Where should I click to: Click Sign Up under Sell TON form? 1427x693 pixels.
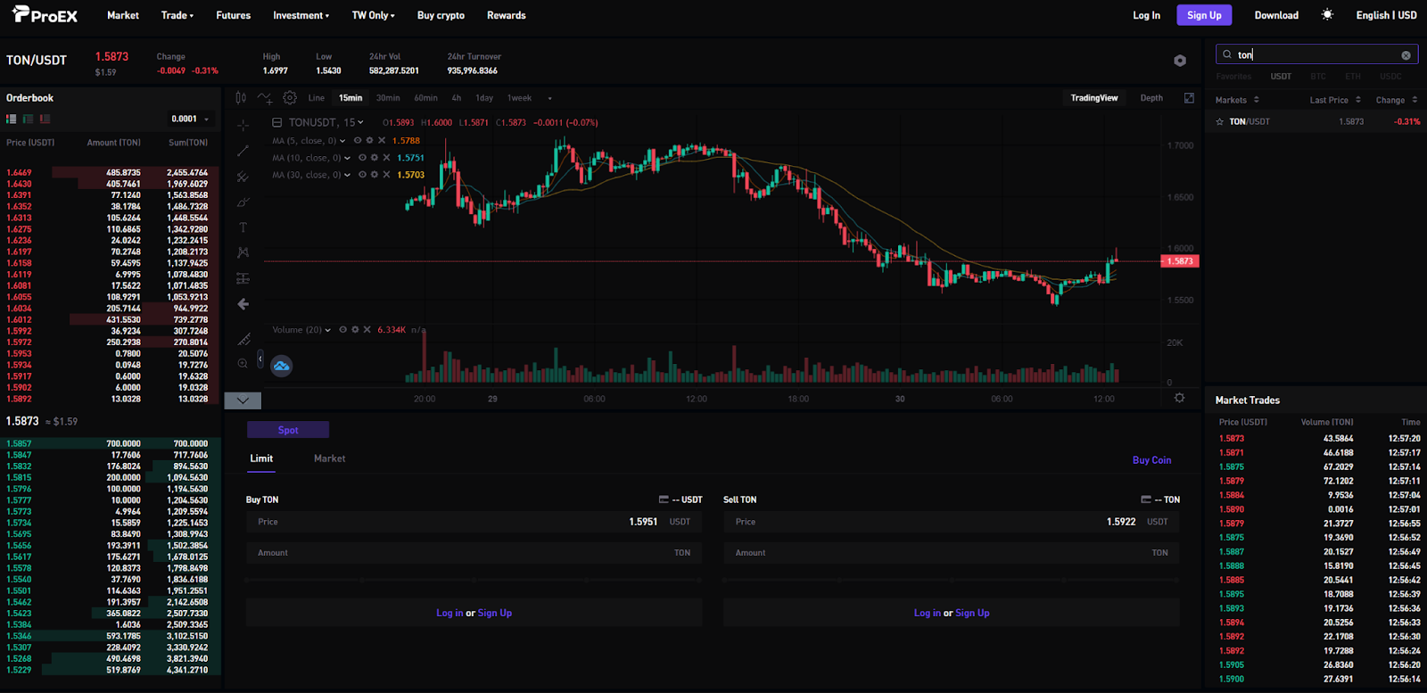[972, 613]
